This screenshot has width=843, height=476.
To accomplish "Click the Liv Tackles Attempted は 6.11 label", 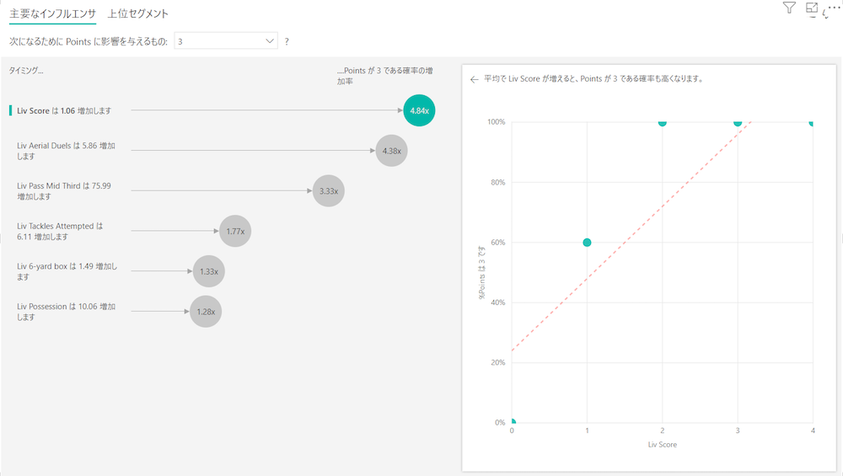I will tap(60, 231).
